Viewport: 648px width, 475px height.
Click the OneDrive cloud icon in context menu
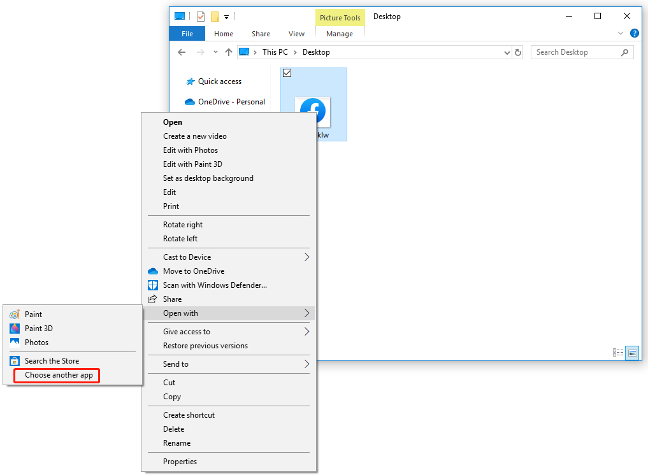(x=152, y=271)
